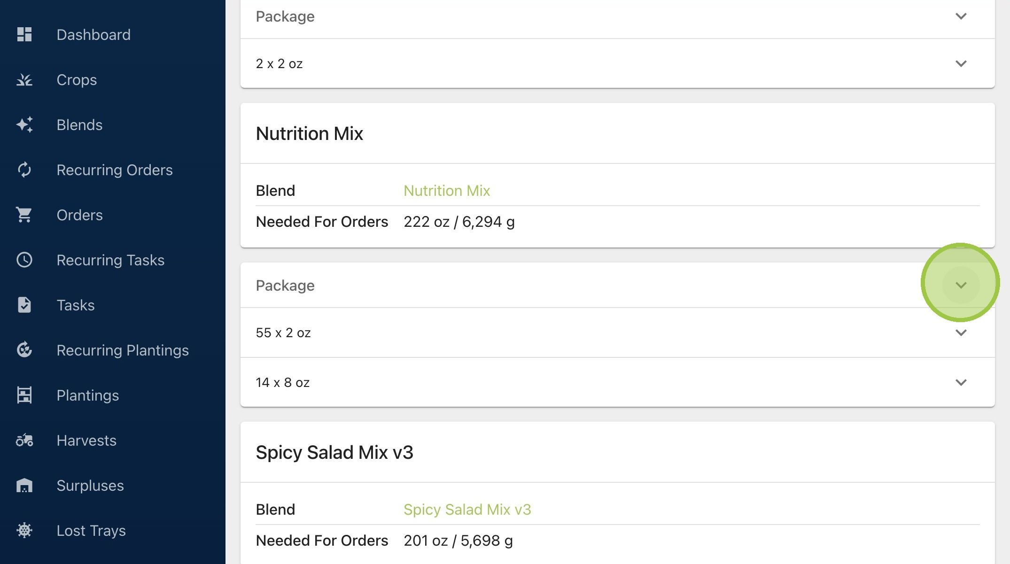This screenshot has width=1010, height=564.
Task: Expand the 2 x 2 oz row
Action: 961,63
